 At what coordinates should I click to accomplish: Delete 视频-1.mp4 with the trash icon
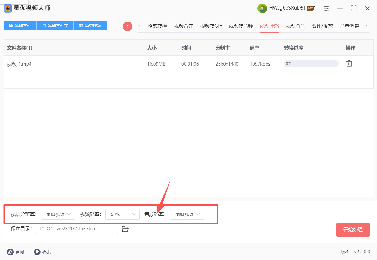click(349, 63)
